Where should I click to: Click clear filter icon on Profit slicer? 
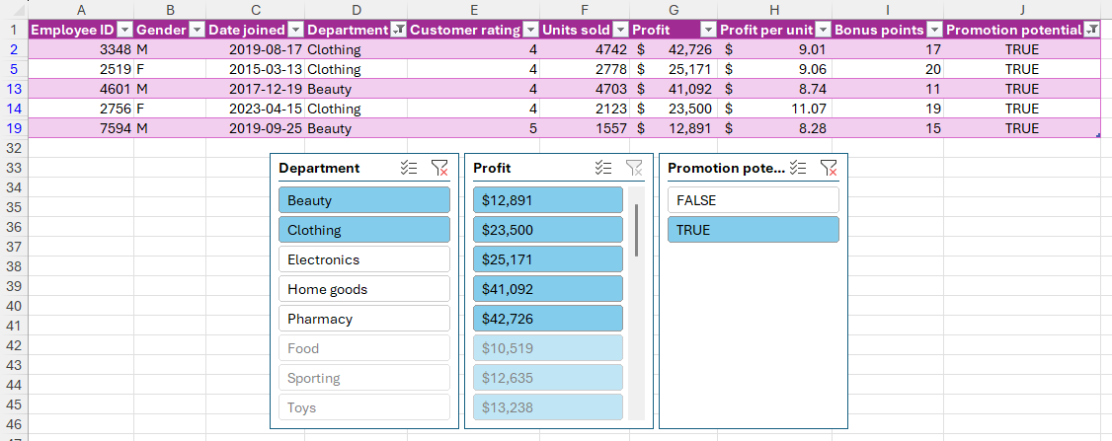pos(634,169)
